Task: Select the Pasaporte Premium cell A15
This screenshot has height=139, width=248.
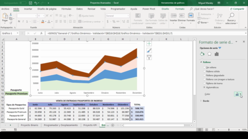Action: 16,93
